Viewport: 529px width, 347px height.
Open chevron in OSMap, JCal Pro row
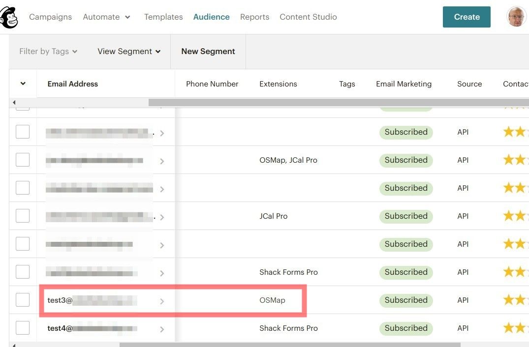pyautogui.click(x=162, y=161)
